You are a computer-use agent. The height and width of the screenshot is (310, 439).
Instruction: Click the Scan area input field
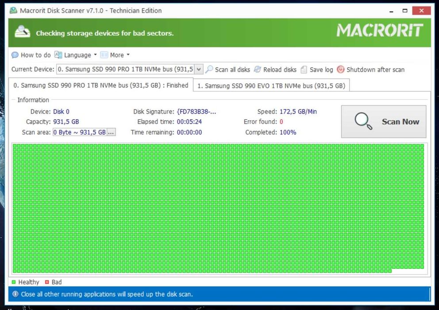coord(80,132)
